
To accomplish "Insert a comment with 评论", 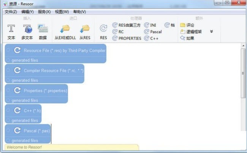I will (x=187, y=25).
